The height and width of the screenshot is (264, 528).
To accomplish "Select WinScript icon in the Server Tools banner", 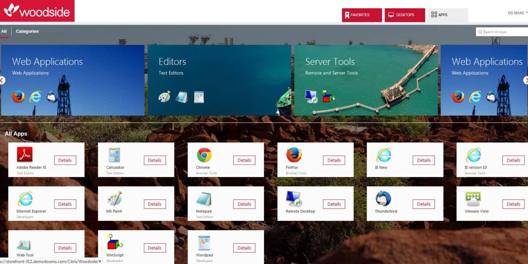I will 328,96.
